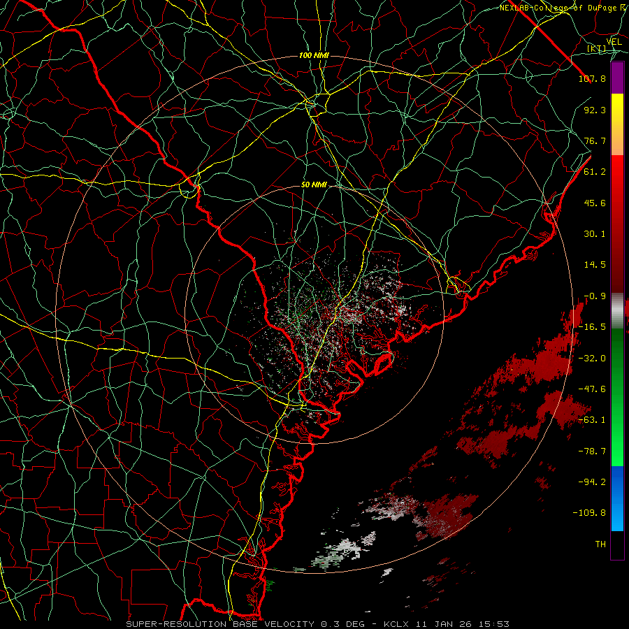This screenshot has width=629, height=629.
Task: Select the -109.8 scale value
Action: [x=589, y=513]
